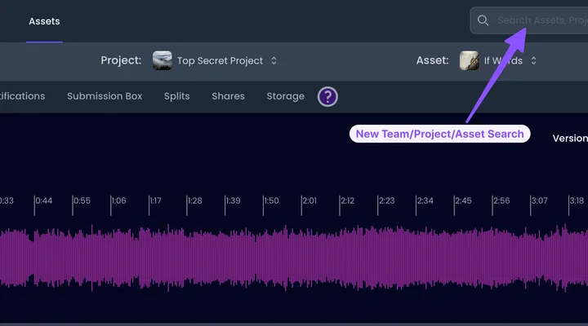Jump to the 2:23 timeline marker

pyautogui.click(x=386, y=200)
